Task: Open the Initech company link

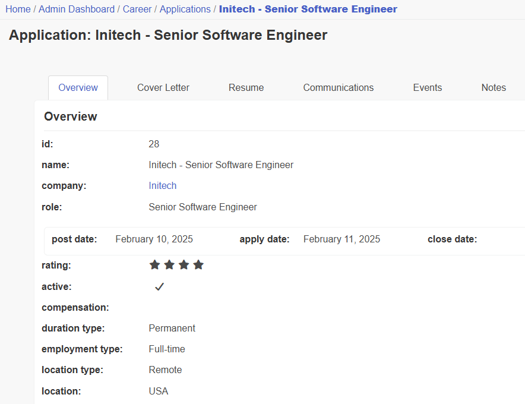Action: click(162, 185)
